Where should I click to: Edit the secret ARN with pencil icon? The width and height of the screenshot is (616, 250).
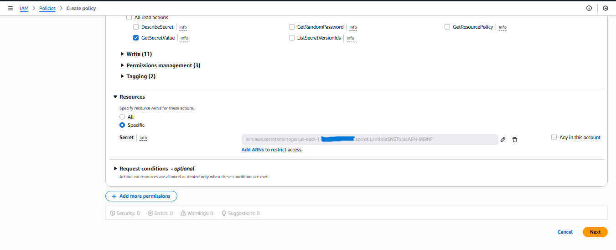click(503, 140)
